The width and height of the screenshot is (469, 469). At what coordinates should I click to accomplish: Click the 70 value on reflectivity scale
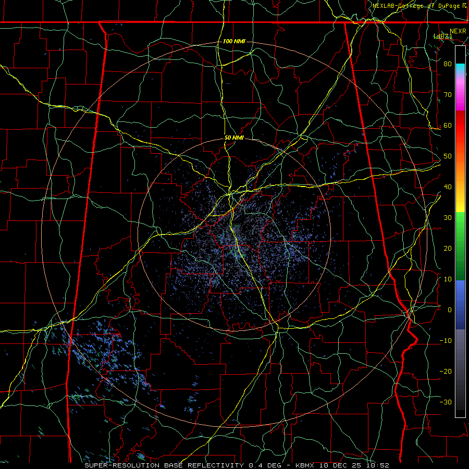[x=448, y=95]
